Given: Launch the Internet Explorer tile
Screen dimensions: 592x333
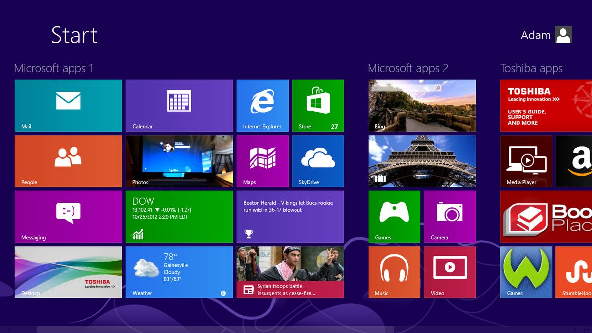Looking at the screenshot, I should (x=262, y=106).
